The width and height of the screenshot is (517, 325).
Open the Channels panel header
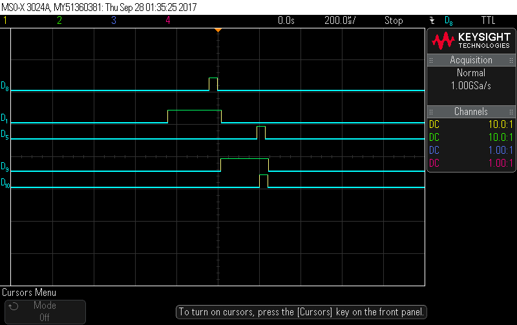[x=471, y=112]
